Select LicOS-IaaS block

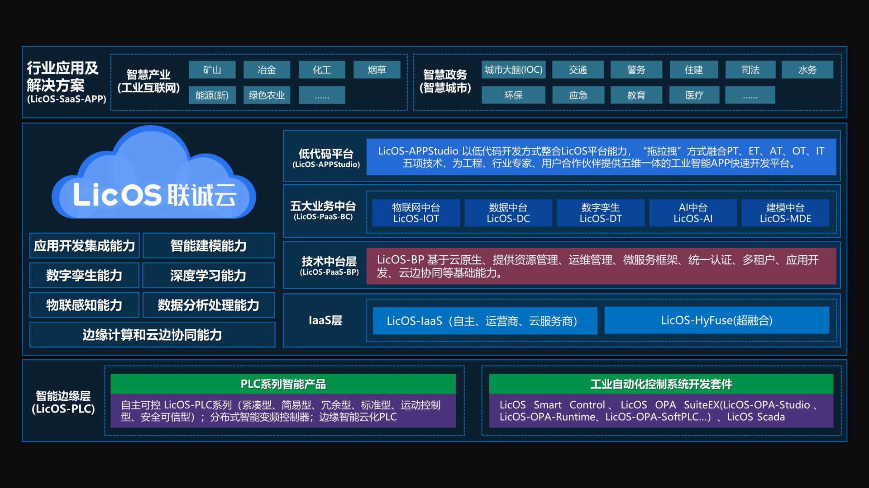coord(484,321)
